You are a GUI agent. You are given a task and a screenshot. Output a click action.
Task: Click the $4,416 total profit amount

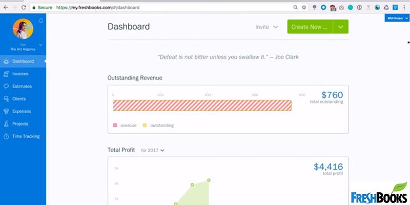coord(329,167)
